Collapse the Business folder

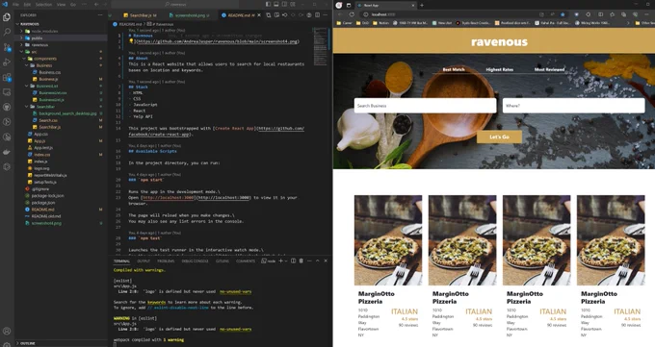27,65
